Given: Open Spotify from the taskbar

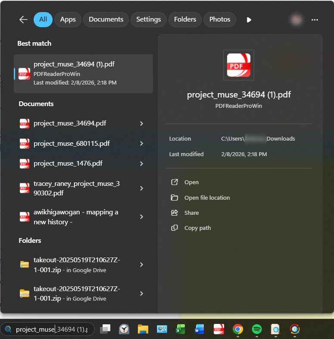Looking at the screenshot, I should [257, 330].
